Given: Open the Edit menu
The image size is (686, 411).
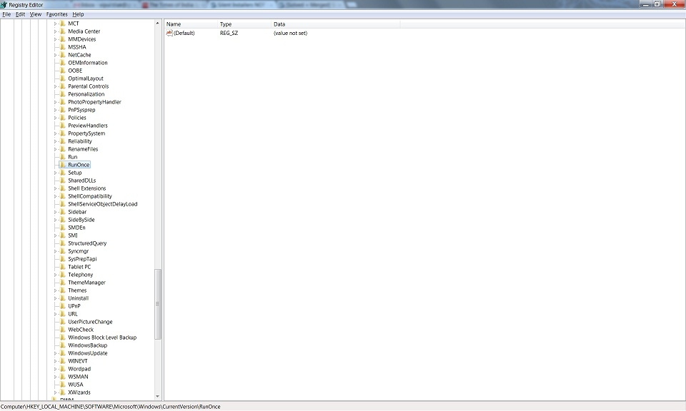Looking at the screenshot, I should pos(20,14).
